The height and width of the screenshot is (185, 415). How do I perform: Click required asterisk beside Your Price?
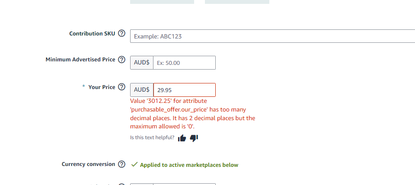[83, 86]
